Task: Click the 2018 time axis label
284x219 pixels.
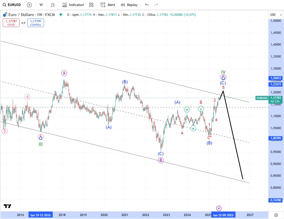Action: (x=62, y=215)
